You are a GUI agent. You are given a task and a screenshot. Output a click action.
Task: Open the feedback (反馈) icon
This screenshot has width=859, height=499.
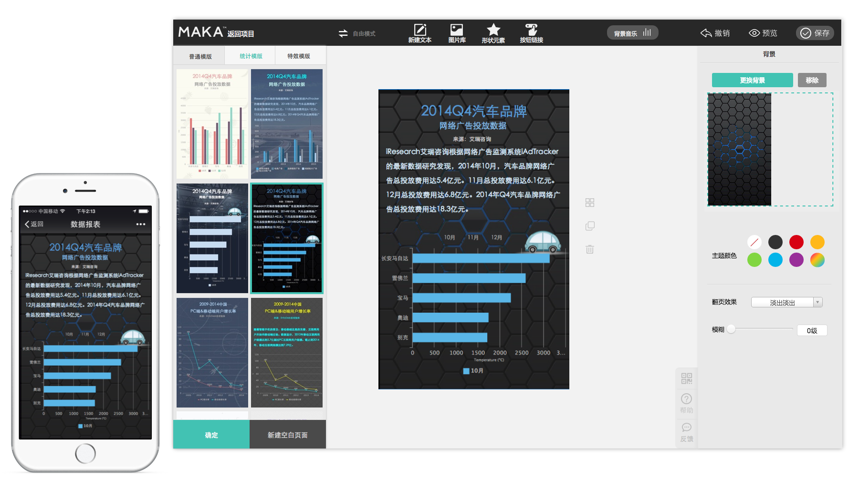pyautogui.click(x=687, y=432)
